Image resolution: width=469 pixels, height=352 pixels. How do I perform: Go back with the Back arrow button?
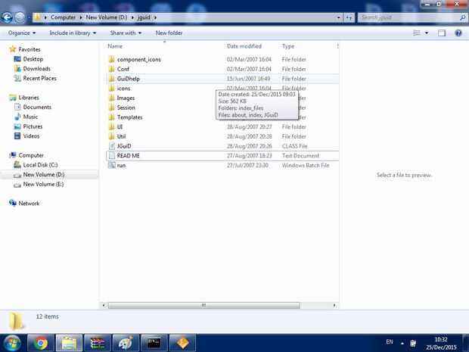[x=7, y=17]
